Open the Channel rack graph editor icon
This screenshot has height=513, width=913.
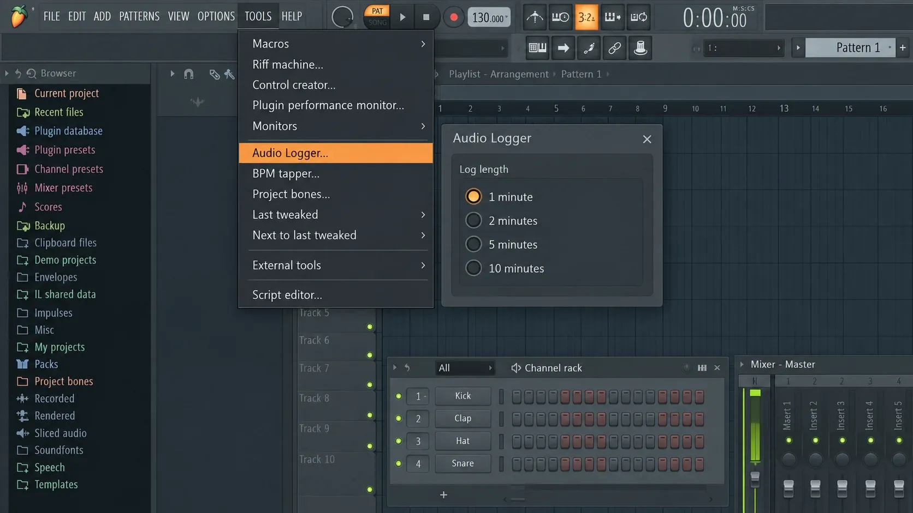[x=702, y=368]
